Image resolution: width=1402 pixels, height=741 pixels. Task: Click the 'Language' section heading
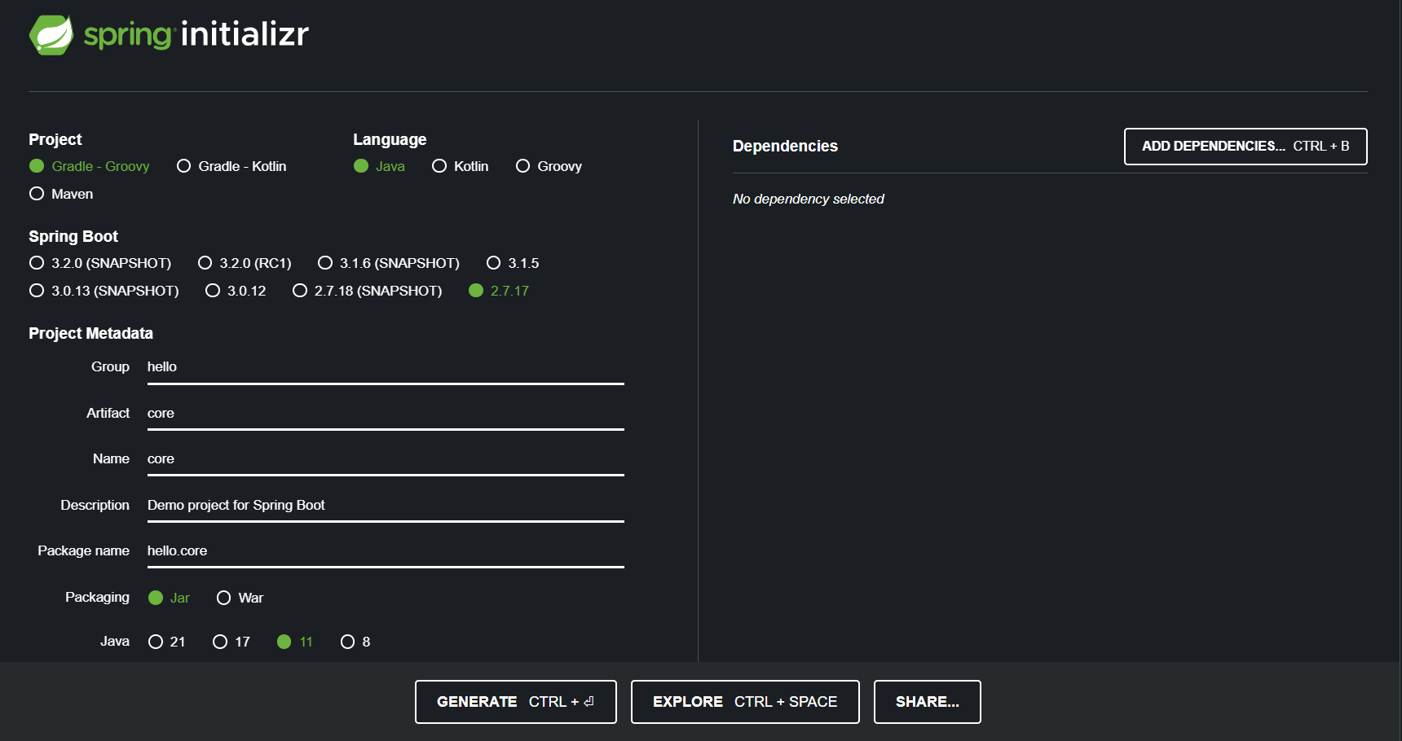[390, 139]
